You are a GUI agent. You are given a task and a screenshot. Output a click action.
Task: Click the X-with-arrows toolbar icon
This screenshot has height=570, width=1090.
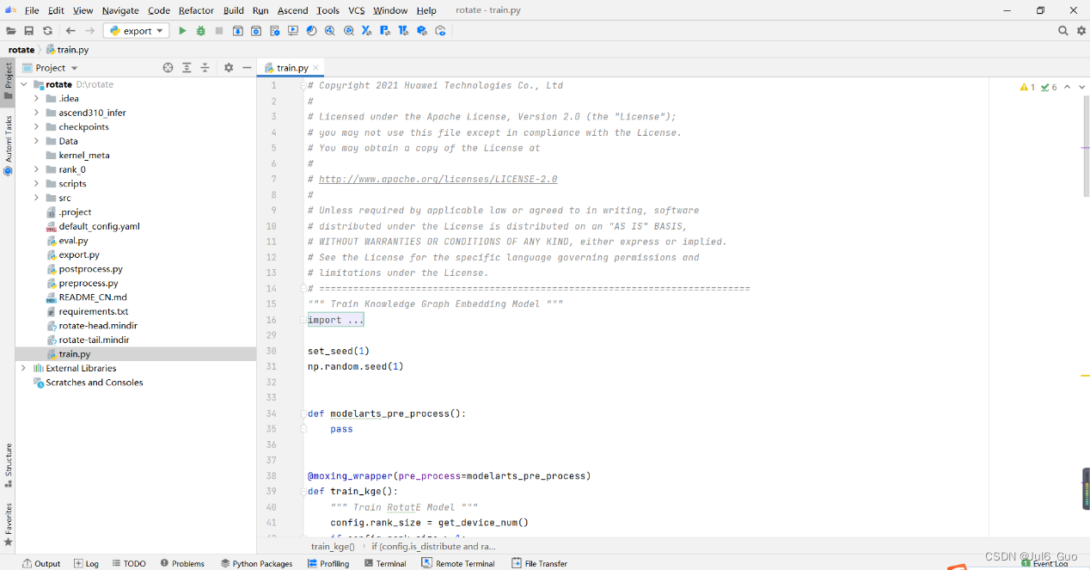click(366, 31)
